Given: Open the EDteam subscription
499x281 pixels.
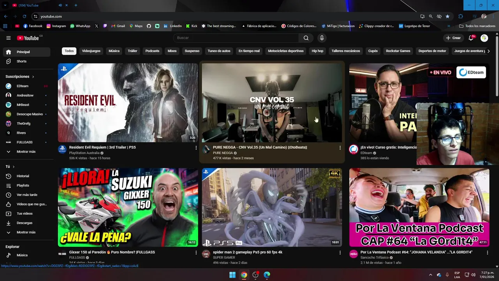Looking at the screenshot, I should pyautogui.click(x=27, y=86).
